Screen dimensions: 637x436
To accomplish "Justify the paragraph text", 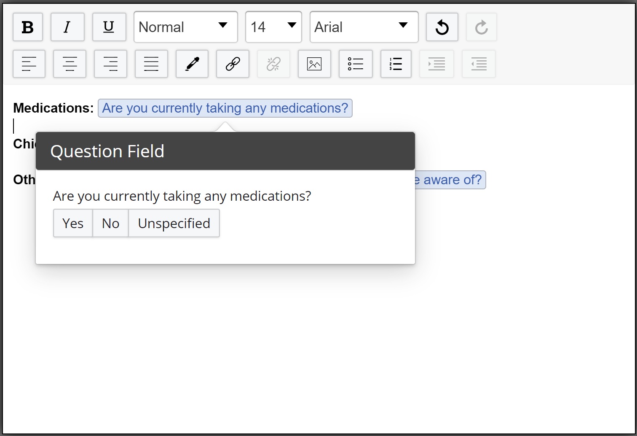I will pyautogui.click(x=151, y=64).
